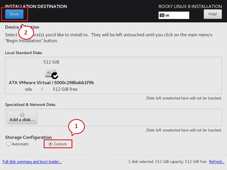The image size is (227, 170).
Task: Select the Automatic storage configuration radio button
Action: tap(9, 144)
